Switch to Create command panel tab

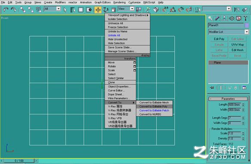pyautogui.click(x=211, y=19)
